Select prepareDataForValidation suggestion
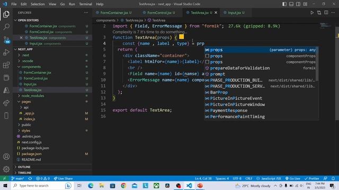Viewport: 339px width, 190px height. coord(260,68)
